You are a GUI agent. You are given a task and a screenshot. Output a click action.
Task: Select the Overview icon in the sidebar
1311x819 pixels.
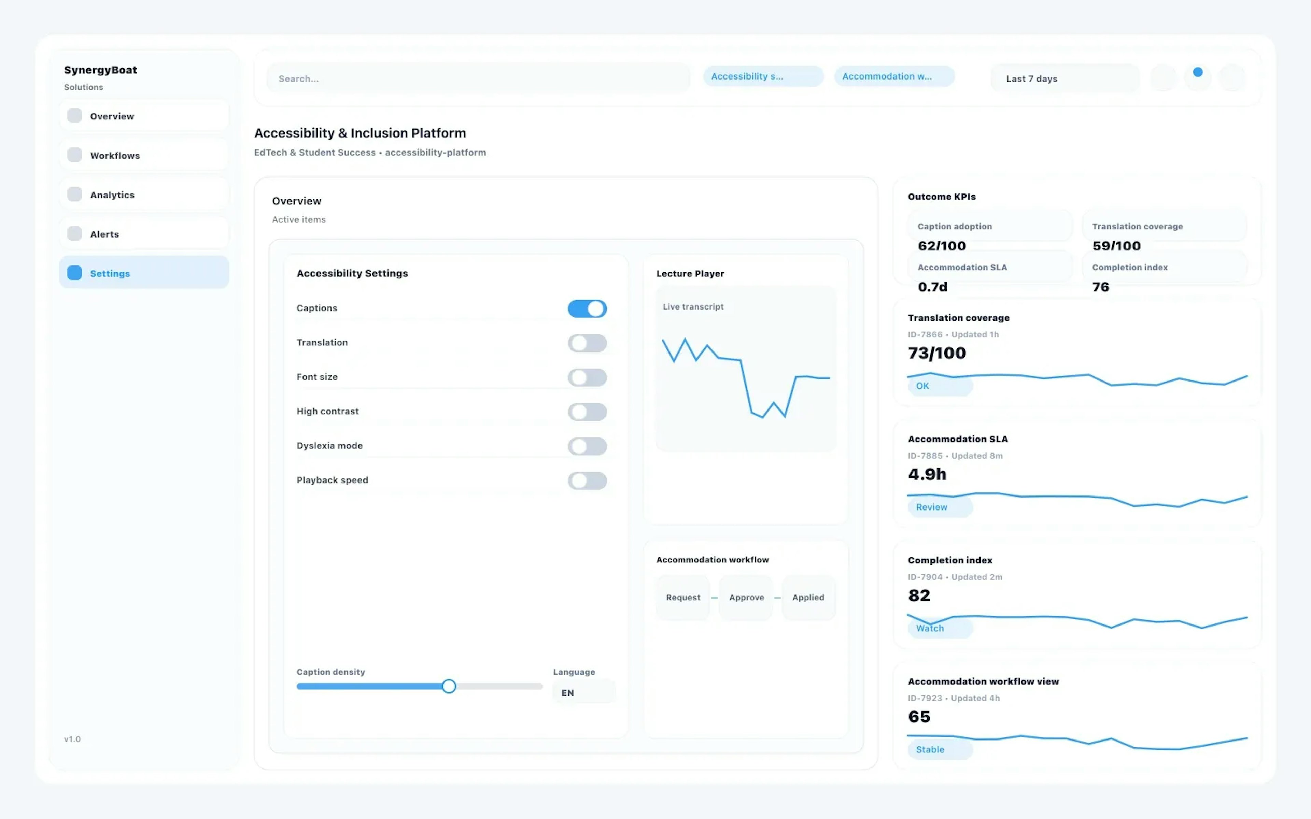pos(74,115)
